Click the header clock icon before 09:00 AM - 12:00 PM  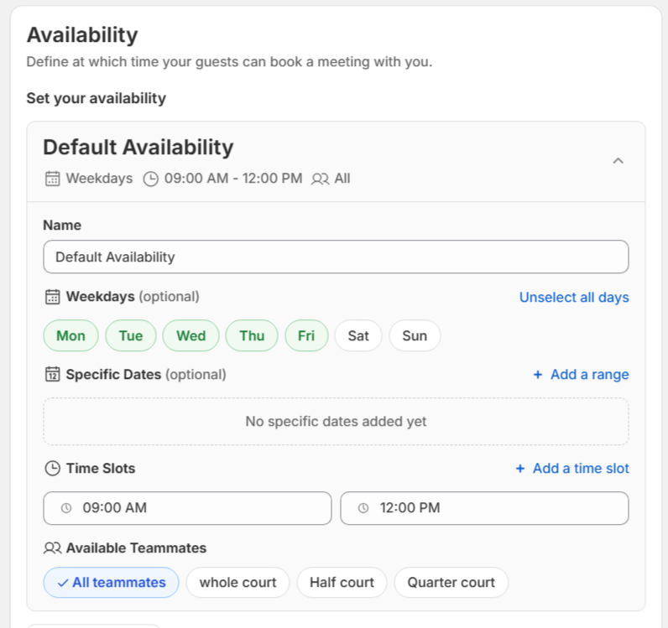(150, 179)
